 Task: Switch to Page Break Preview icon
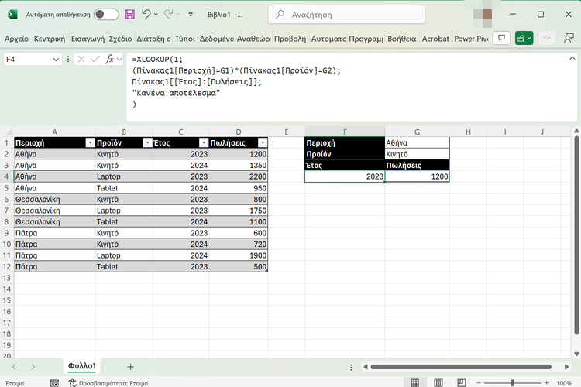click(x=462, y=382)
